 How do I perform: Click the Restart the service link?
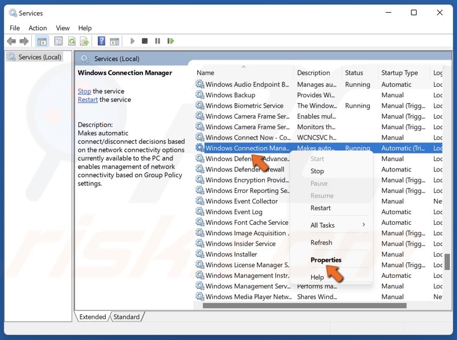(88, 100)
